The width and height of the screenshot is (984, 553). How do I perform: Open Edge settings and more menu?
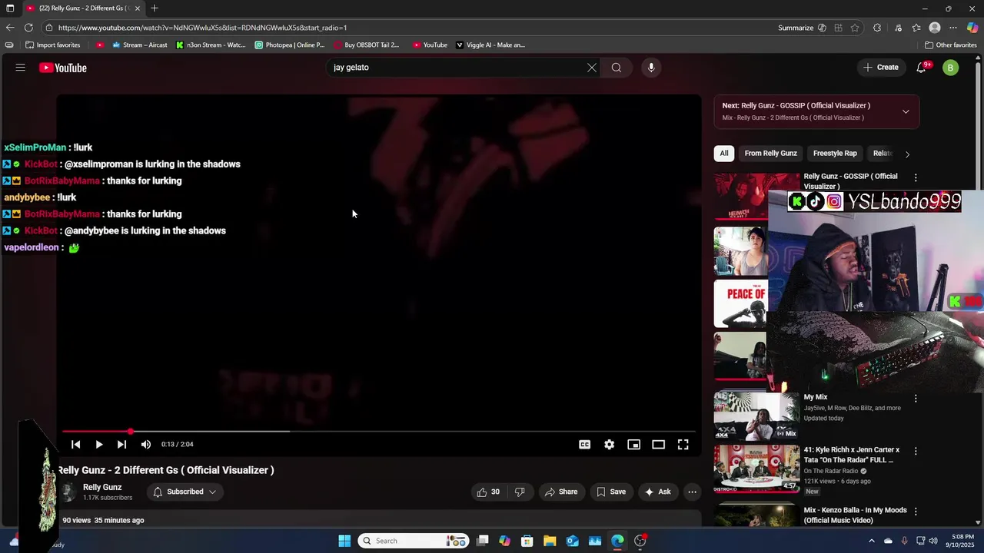click(953, 28)
